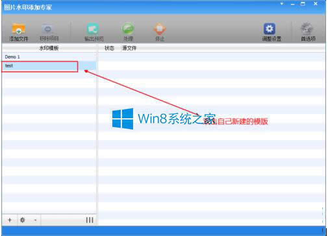
Task: Select the Demo 1 watermark template
Action: click(49, 57)
